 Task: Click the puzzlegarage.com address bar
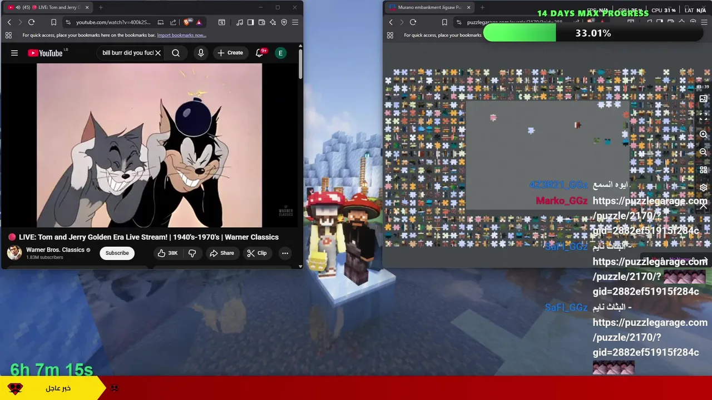tap(515, 22)
